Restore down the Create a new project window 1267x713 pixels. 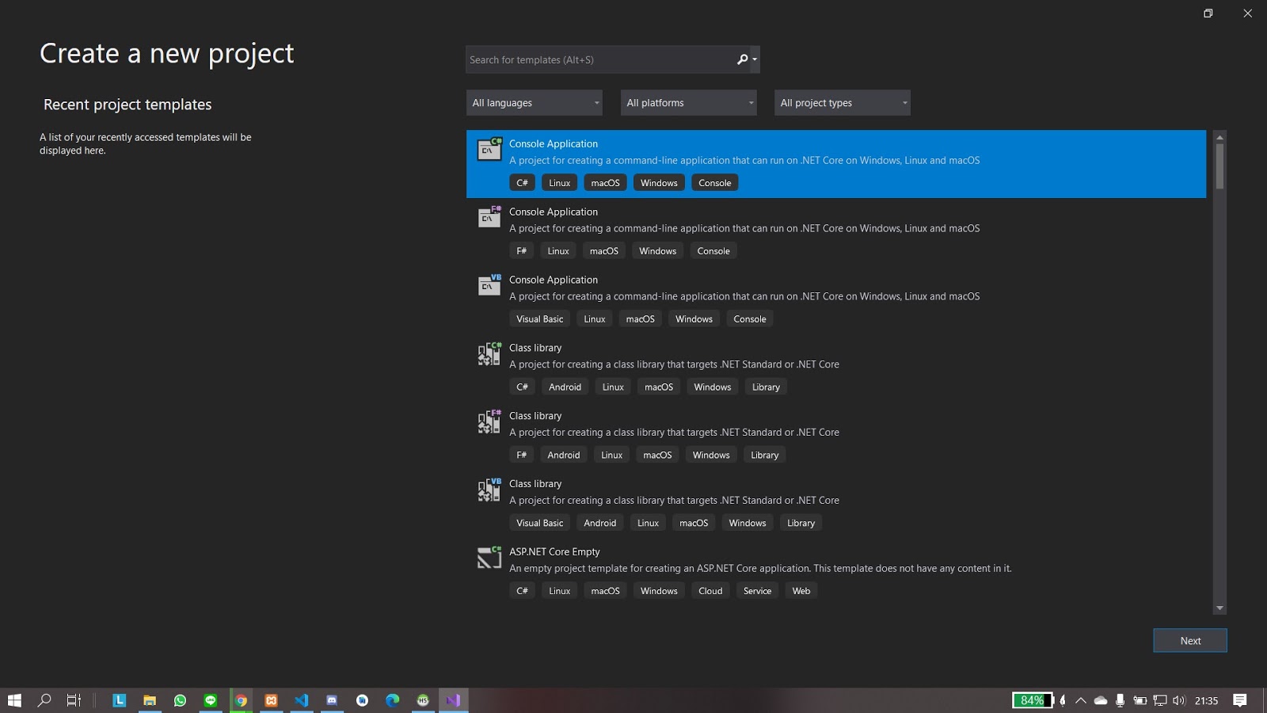[x=1208, y=13]
